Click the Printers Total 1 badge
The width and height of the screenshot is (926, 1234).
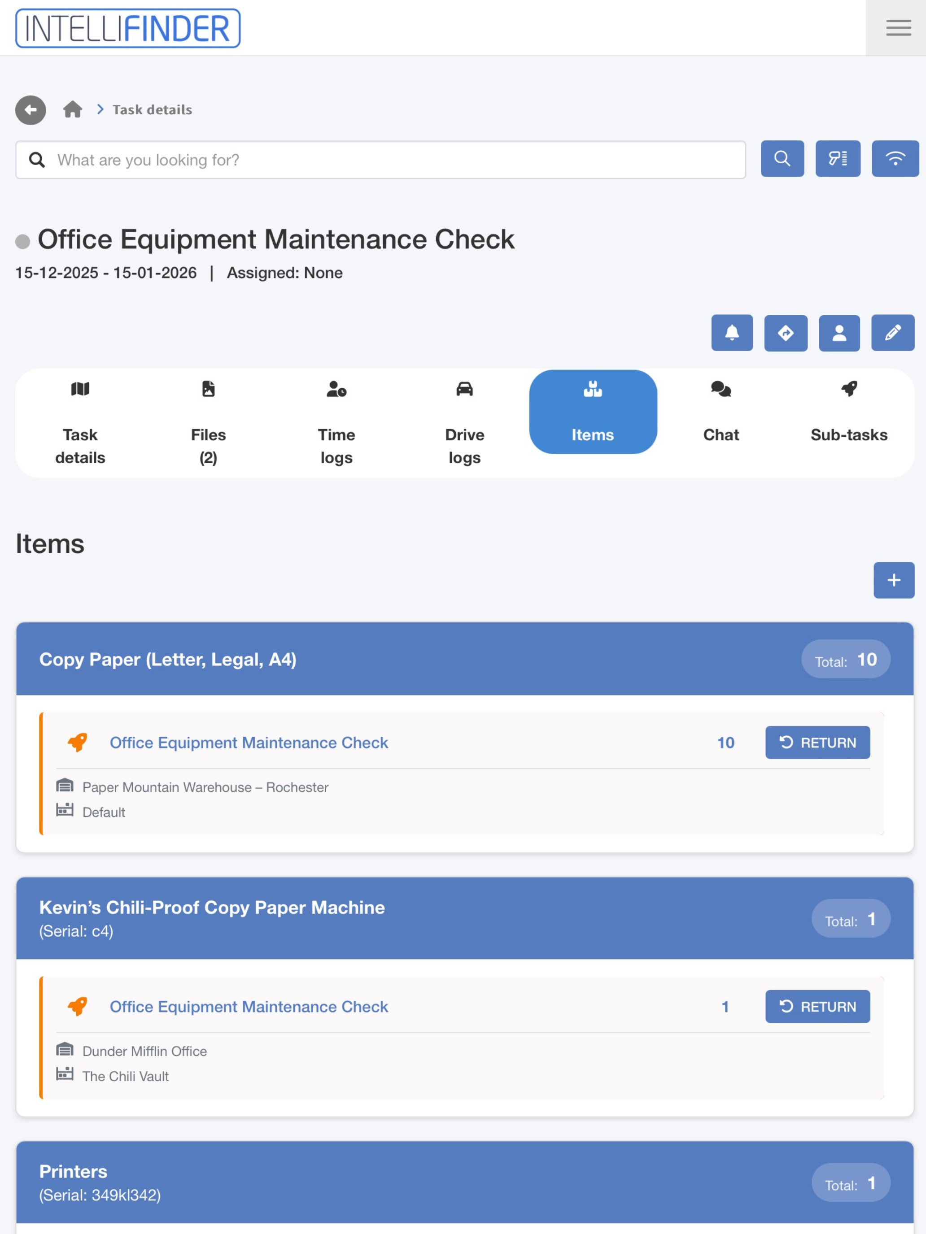851,1183
